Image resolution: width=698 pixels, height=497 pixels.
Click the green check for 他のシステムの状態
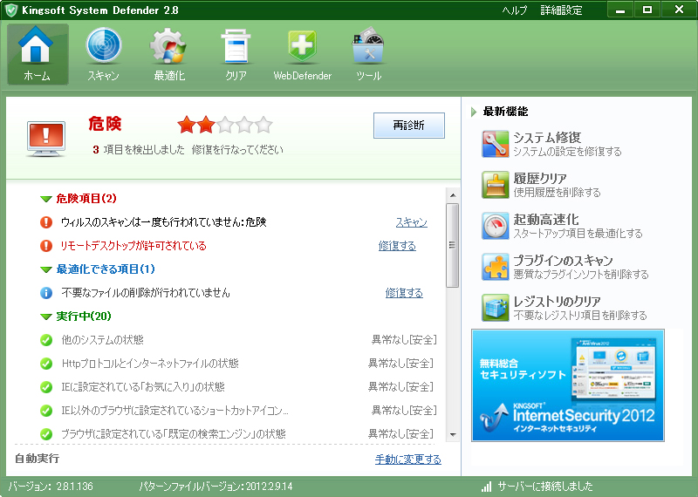(46, 340)
